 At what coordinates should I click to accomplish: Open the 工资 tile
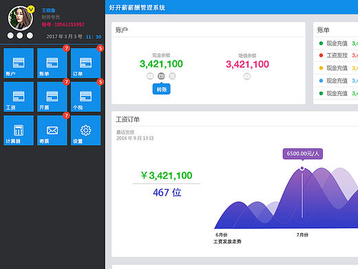[x=19, y=97]
